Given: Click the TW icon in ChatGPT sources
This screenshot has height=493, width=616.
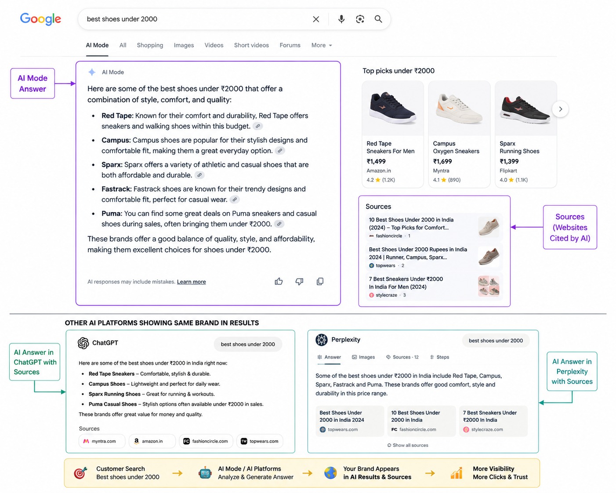Looking at the screenshot, I should point(244,441).
